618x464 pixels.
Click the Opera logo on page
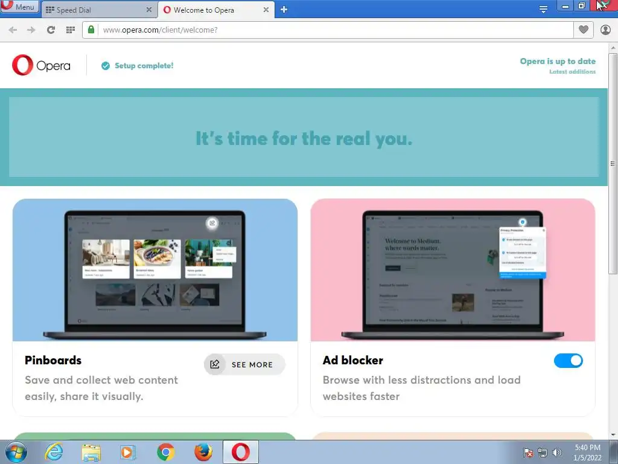click(x=41, y=65)
